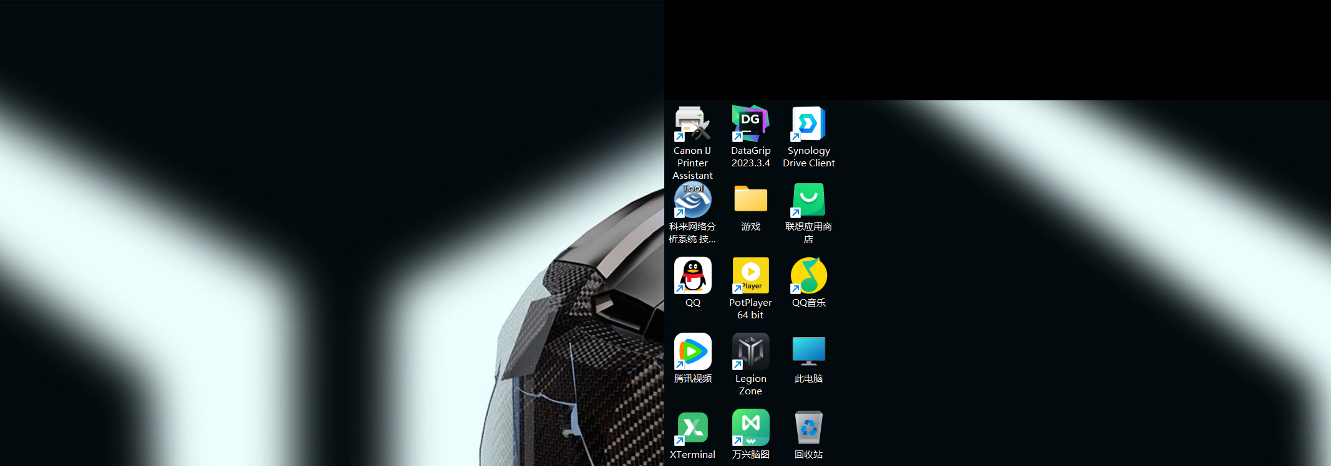Click the 'DataGrip 2023.3.4' caption text
The image size is (1331, 466).
click(750, 157)
